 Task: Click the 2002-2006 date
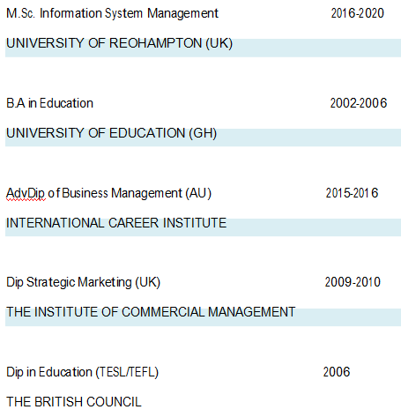click(359, 103)
